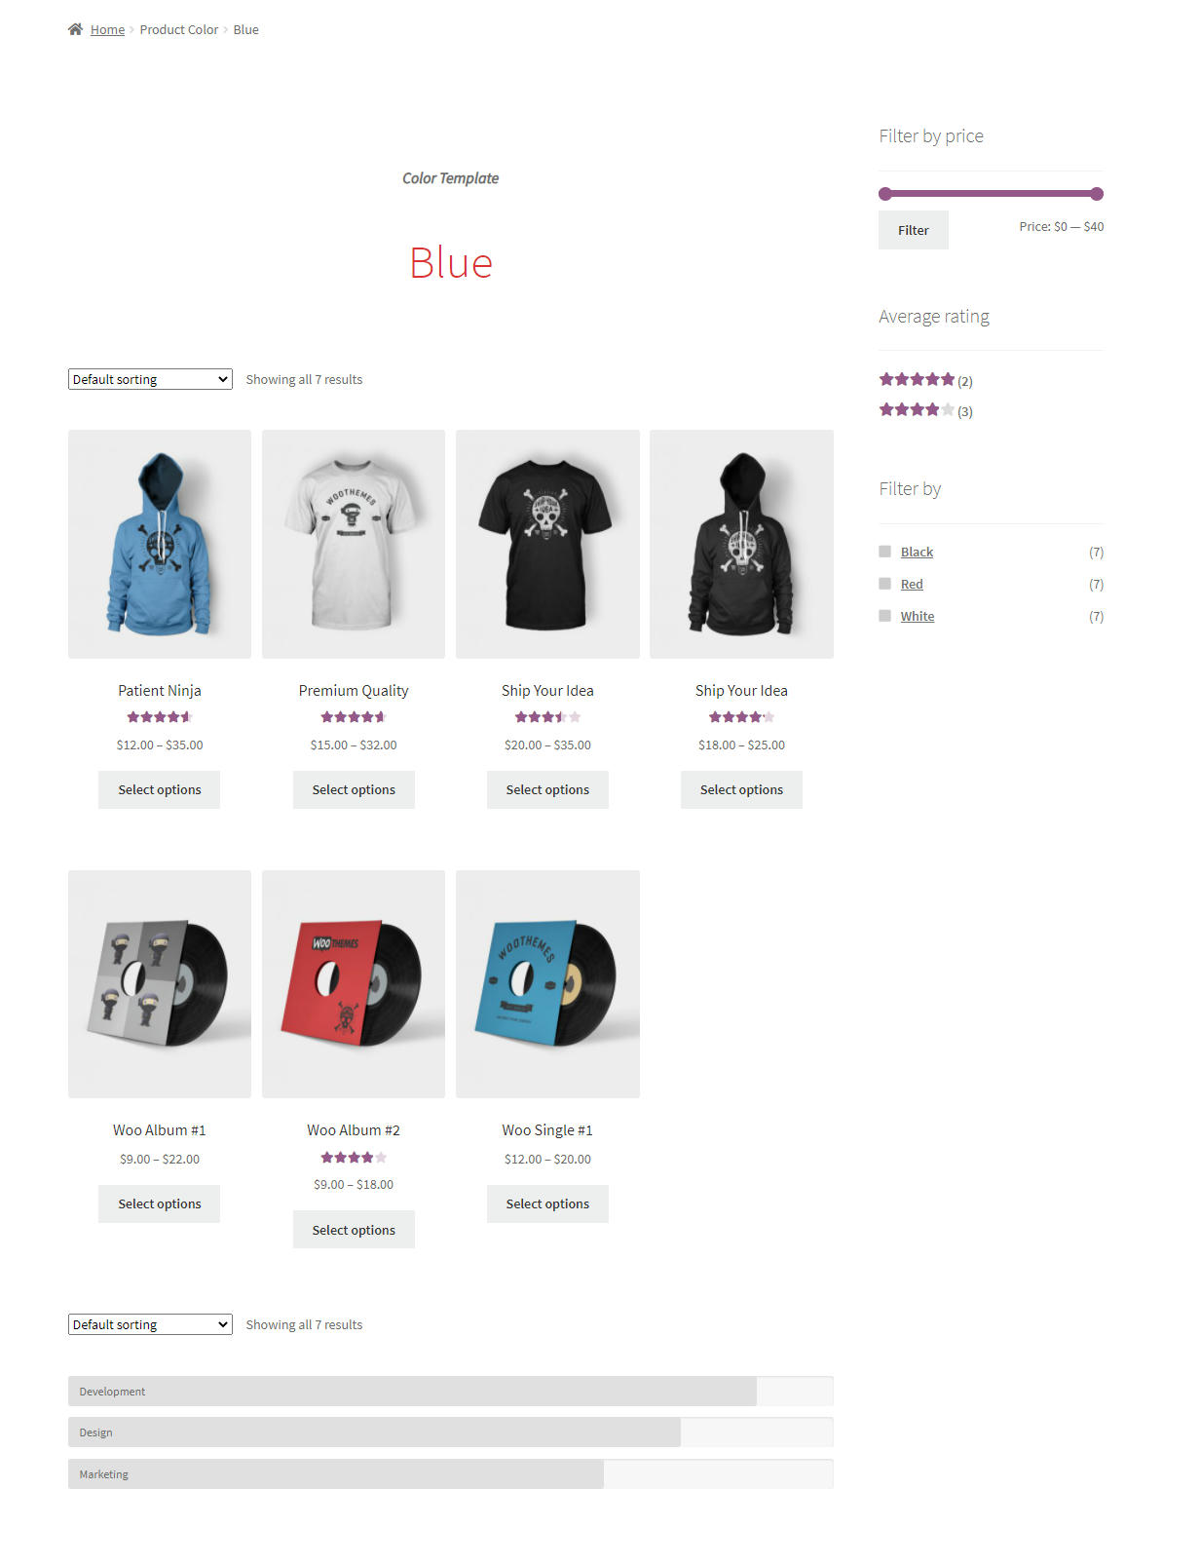This screenshot has height=1566, width=1200.
Task: Open the blue Patient Ninja hoodie image
Action: pyautogui.click(x=160, y=544)
